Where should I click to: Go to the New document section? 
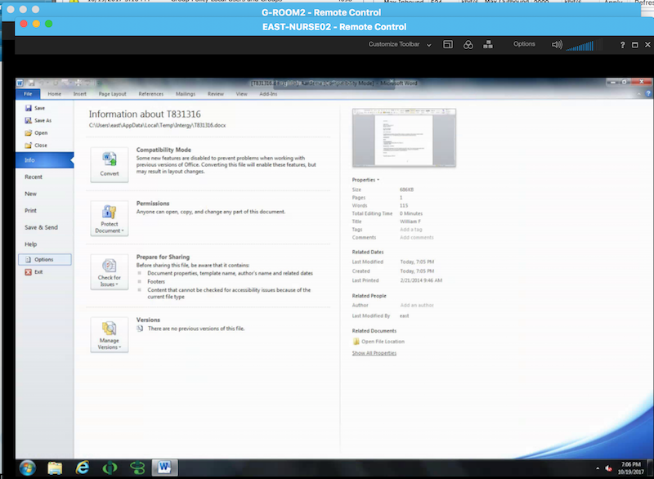pyautogui.click(x=30, y=194)
